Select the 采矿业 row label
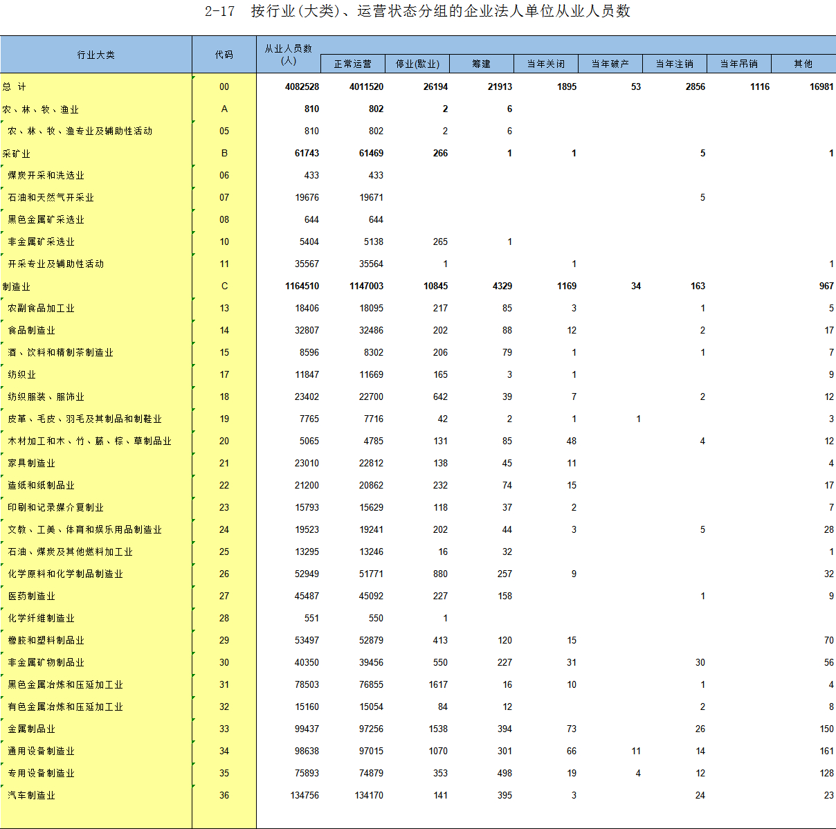Image resolution: width=836 pixels, height=829 pixels. pos(17,154)
